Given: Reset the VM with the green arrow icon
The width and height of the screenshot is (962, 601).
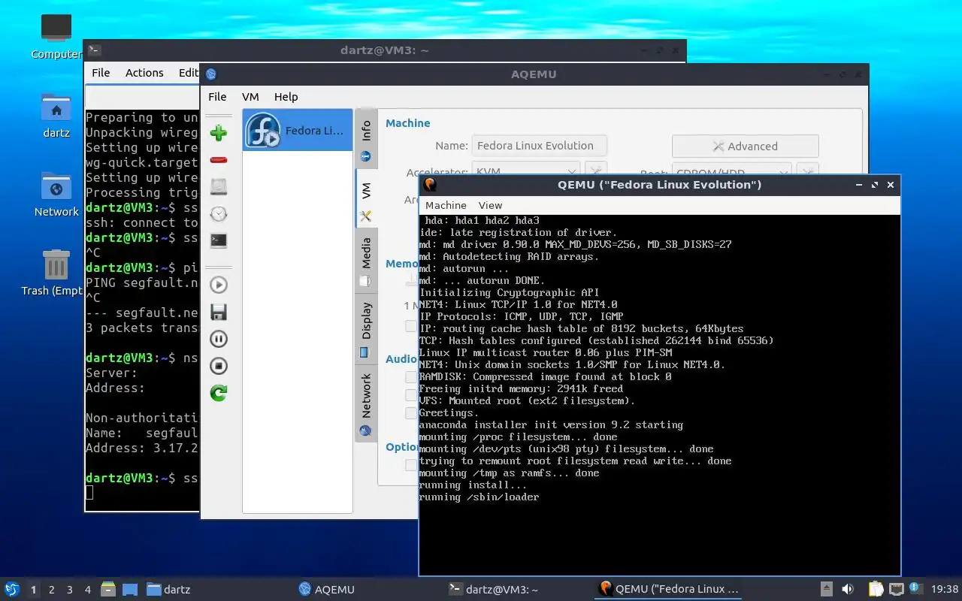Looking at the screenshot, I should pyautogui.click(x=219, y=393).
